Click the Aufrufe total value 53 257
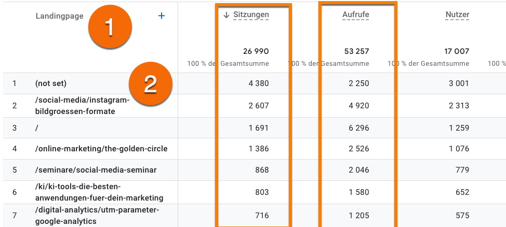Screen dimensions: 506x227 click(x=356, y=51)
